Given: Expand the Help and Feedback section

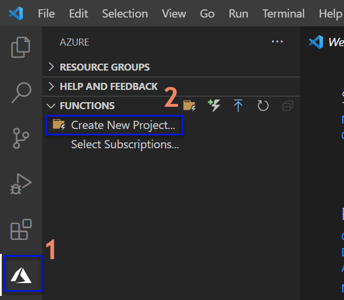Looking at the screenshot, I should click(171, 86).
